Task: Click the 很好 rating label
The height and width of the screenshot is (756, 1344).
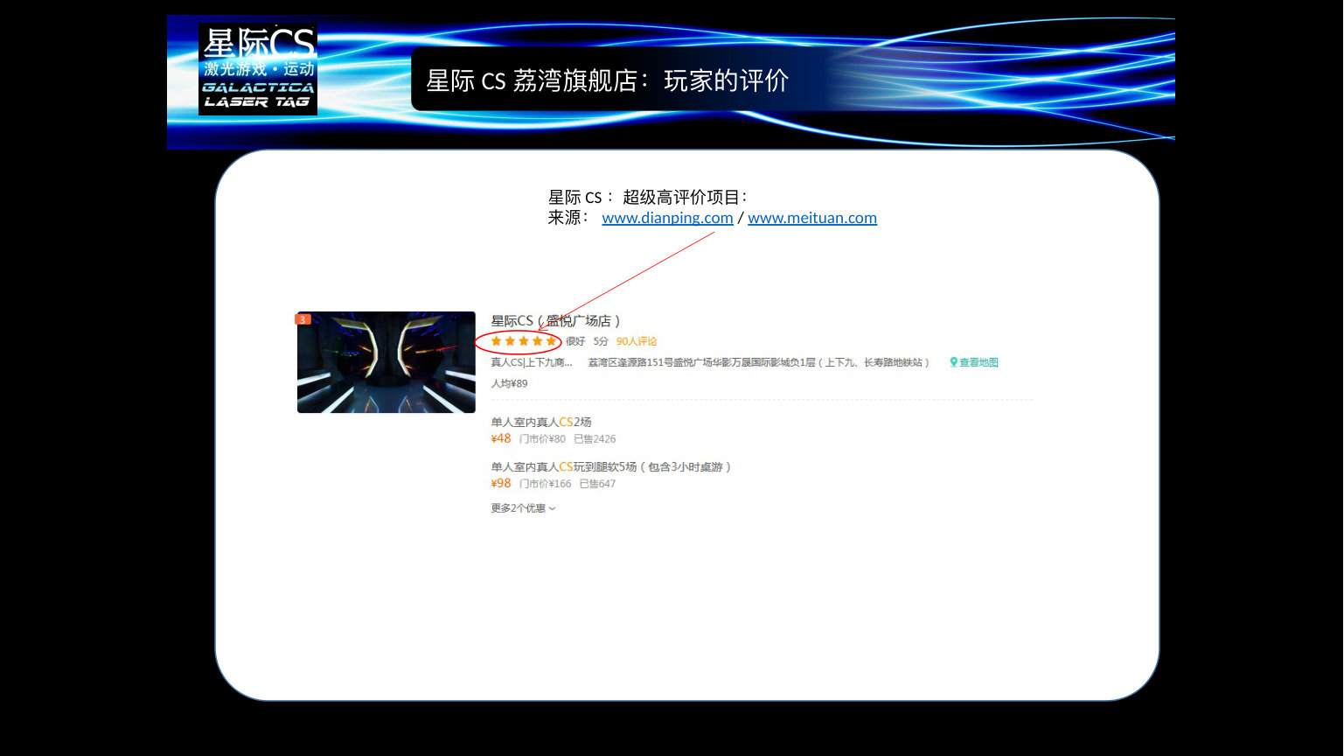Action: pyautogui.click(x=575, y=341)
